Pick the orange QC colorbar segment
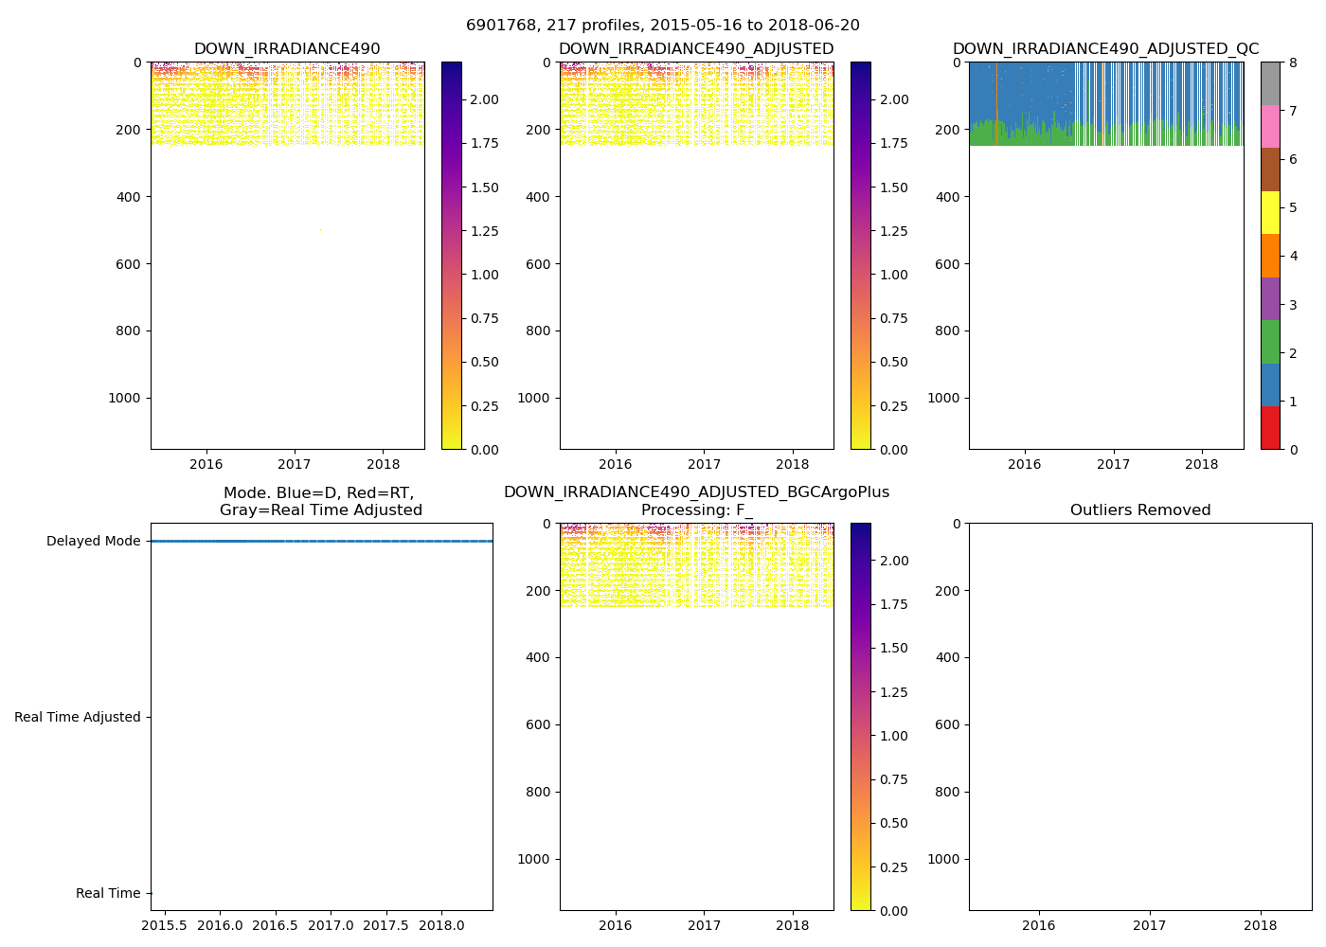Image resolution: width=1326 pixels, height=947 pixels. pyautogui.click(x=1270, y=256)
